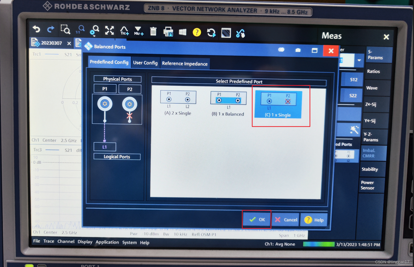Click the Redo arrow in the toolbar
Viewport: 414px width, 267px height.
click(x=51, y=29)
